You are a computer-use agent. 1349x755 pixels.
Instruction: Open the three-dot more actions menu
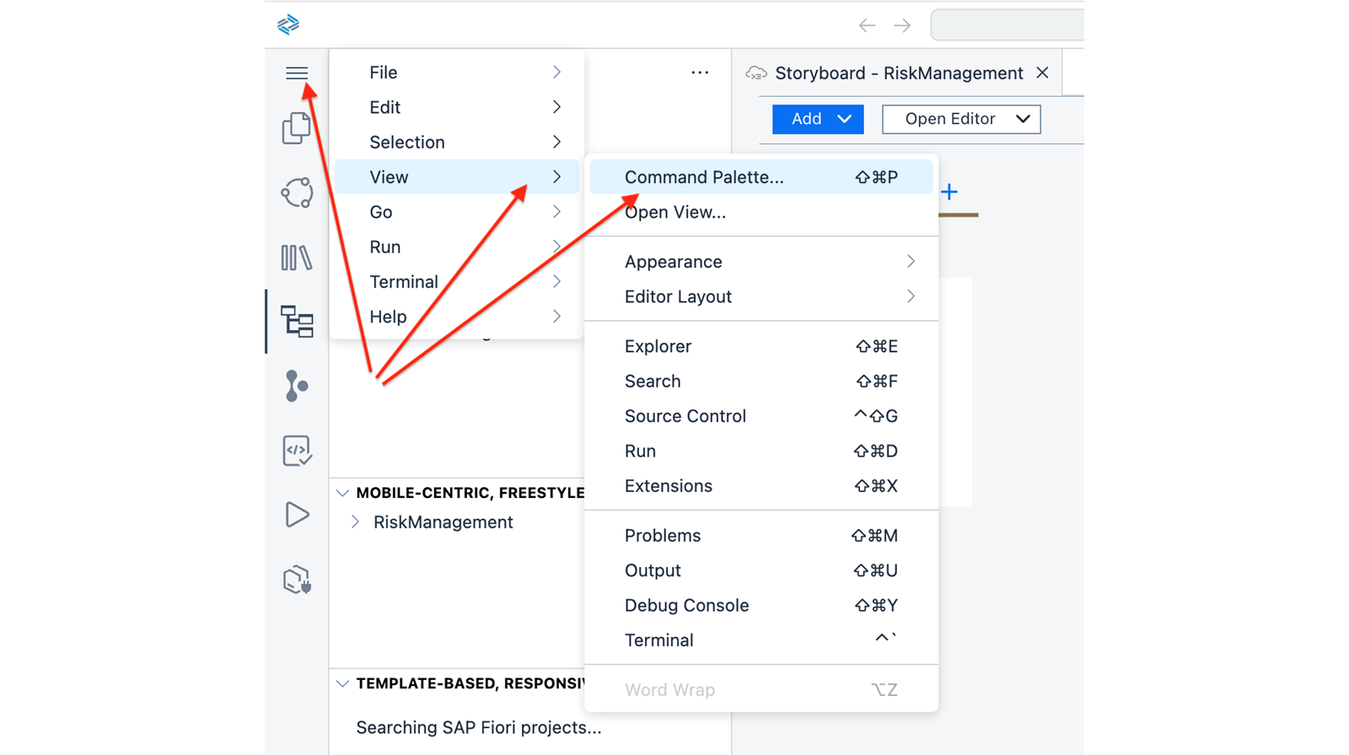point(700,72)
